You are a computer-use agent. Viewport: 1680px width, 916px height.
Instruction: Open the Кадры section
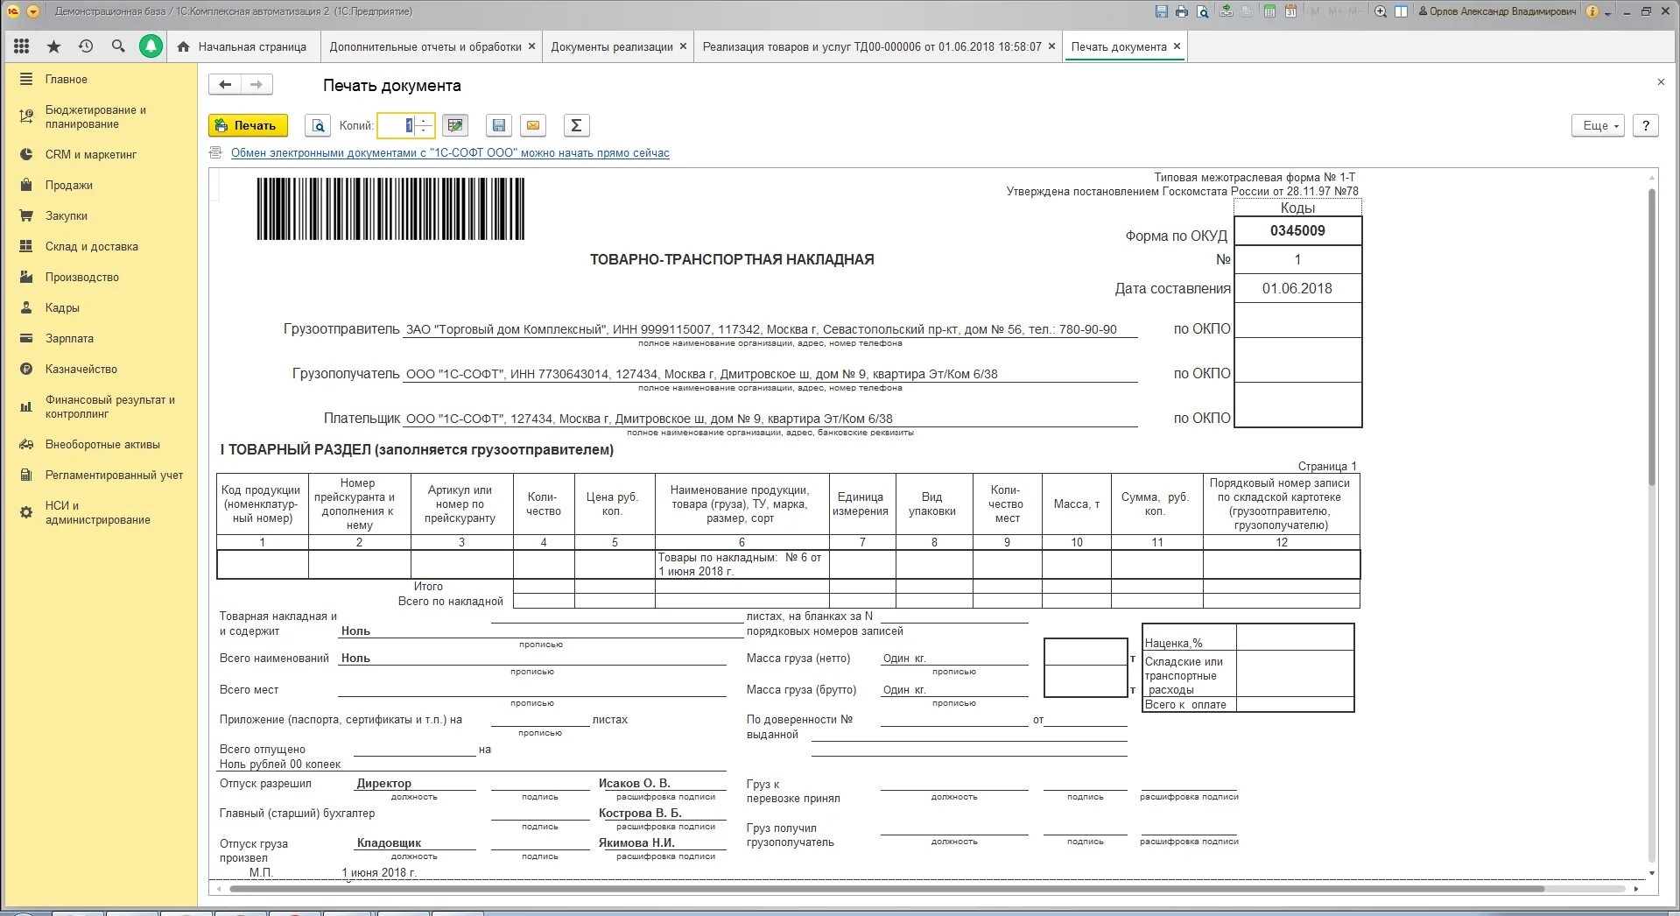[x=102, y=307]
